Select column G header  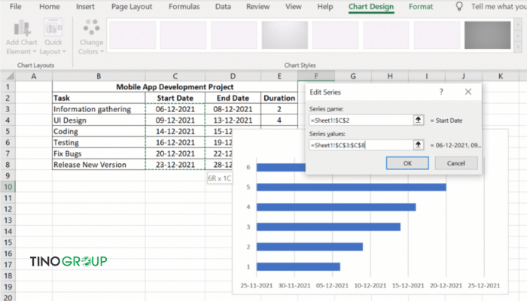coord(353,76)
